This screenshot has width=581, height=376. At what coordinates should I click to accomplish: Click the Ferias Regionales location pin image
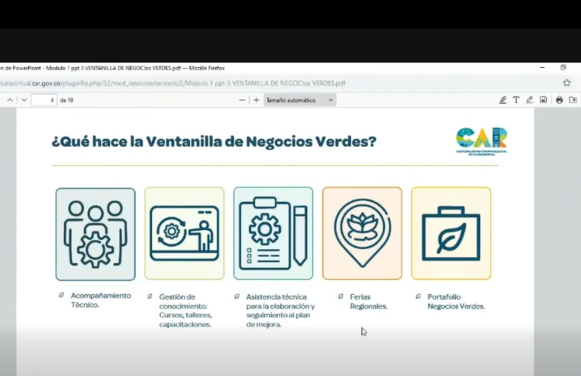(x=363, y=233)
